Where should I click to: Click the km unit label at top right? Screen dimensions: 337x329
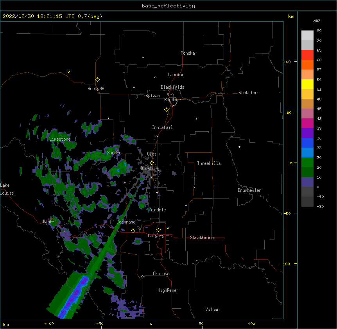pyautogui.click(x=291, y=16)
